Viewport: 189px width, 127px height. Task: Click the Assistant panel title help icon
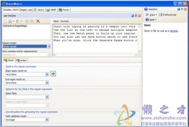[x=146, y=9]
